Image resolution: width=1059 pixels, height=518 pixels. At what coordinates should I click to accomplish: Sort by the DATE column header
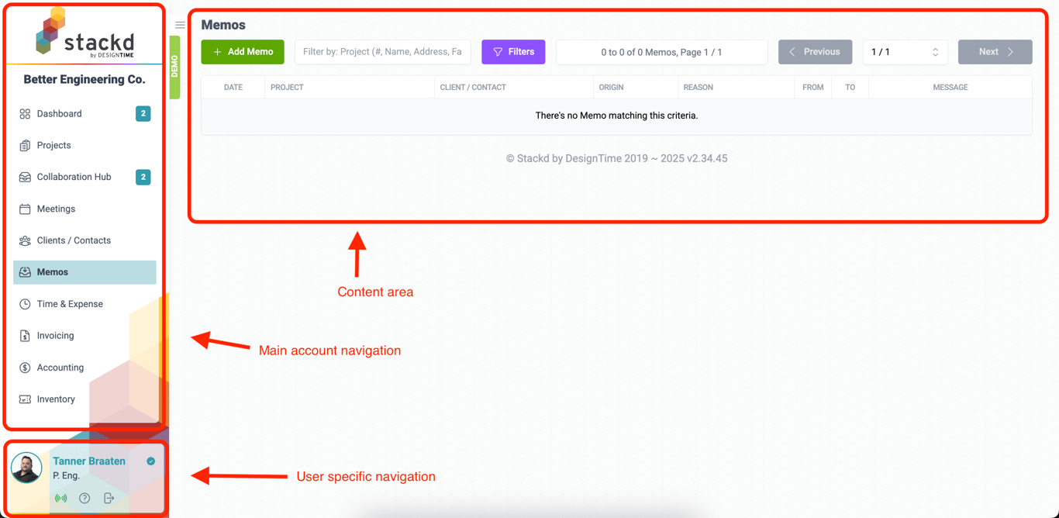coord(233,88)
